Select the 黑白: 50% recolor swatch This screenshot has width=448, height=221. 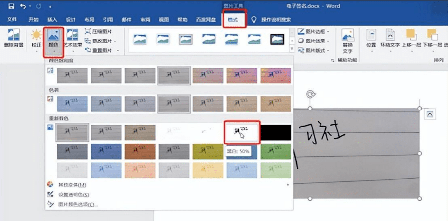pos(241,132)
